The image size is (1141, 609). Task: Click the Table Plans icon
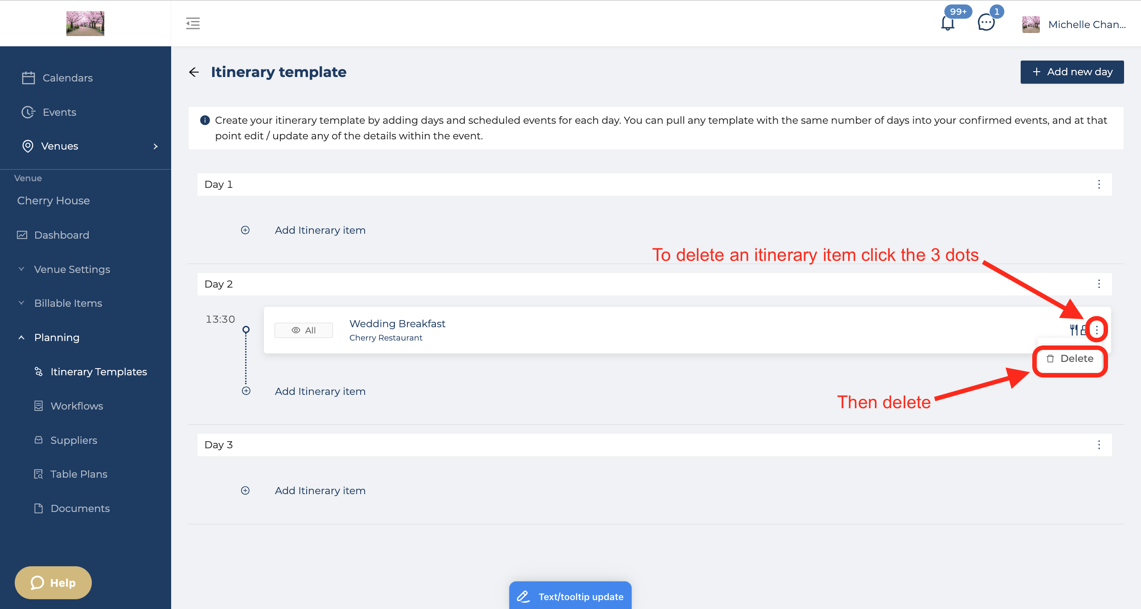(39, 474)
